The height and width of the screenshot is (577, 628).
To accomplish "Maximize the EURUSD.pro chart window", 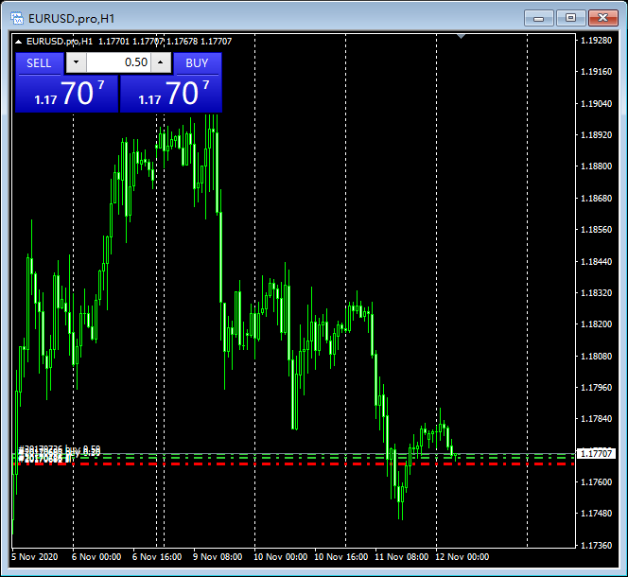I will 570,18.
